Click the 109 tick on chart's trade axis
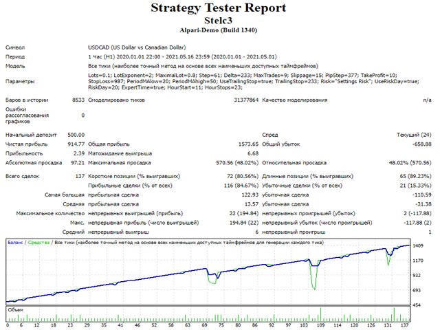Viewport: 440px width, 330px height. click(x=321, y=325)
